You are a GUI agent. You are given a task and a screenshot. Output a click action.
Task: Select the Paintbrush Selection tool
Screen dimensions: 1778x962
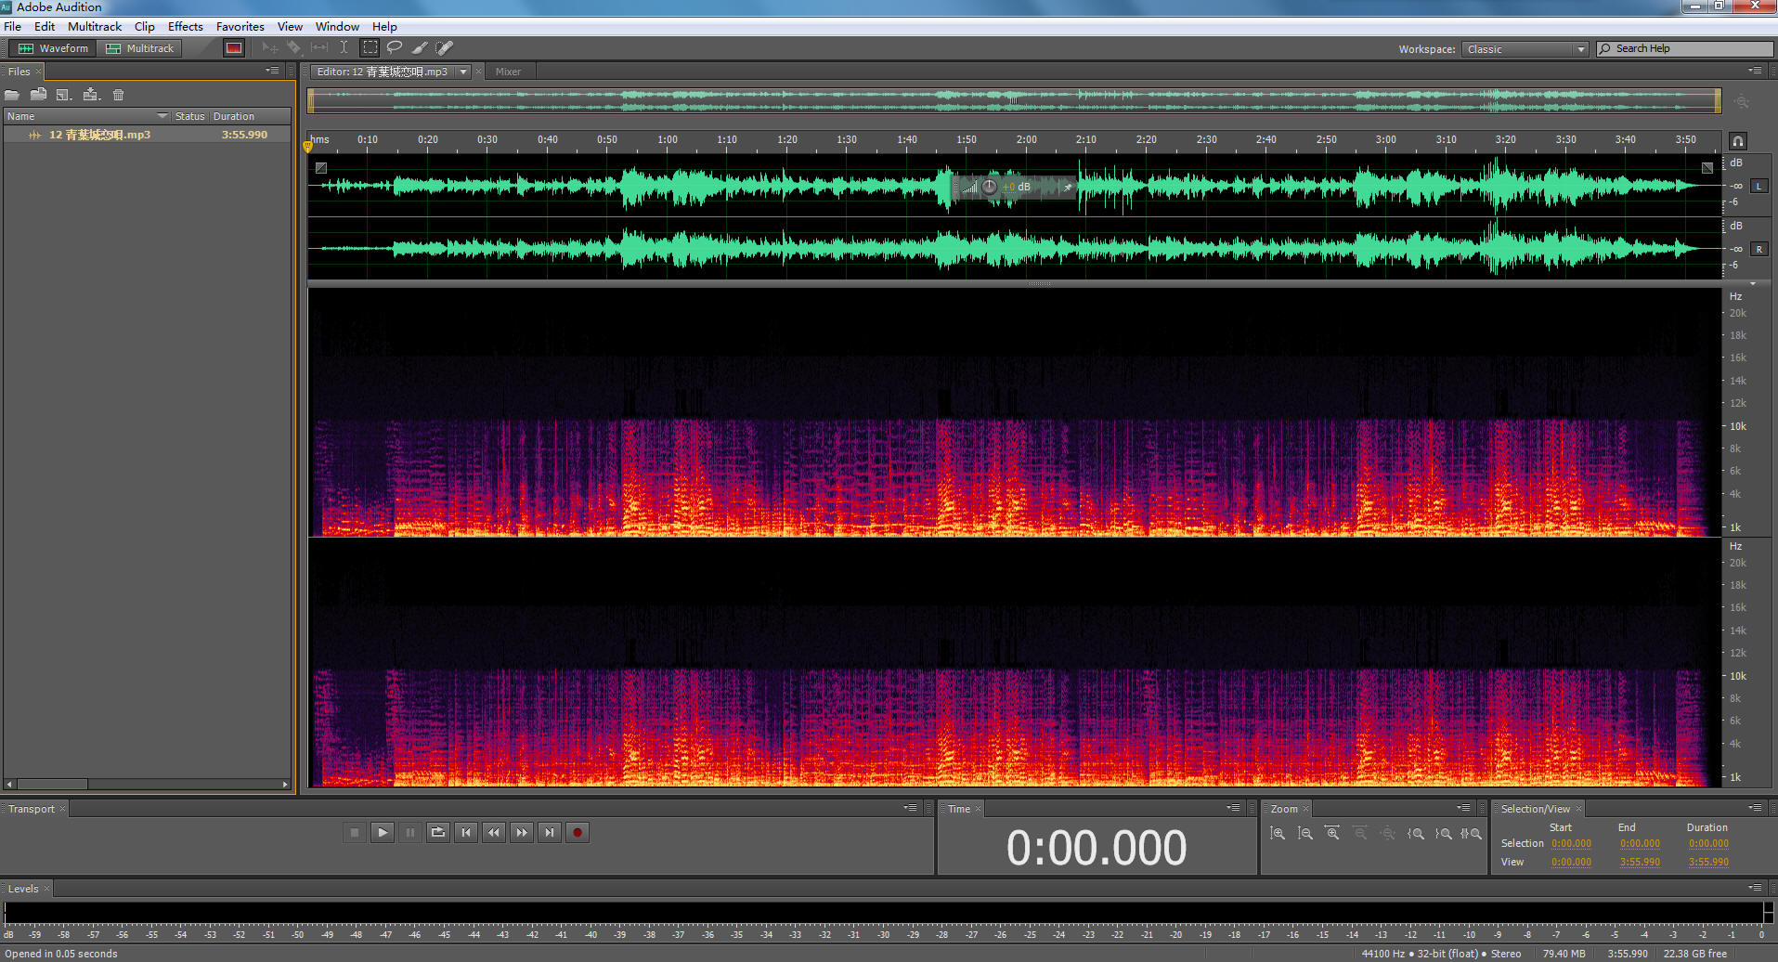click(420, 47)
